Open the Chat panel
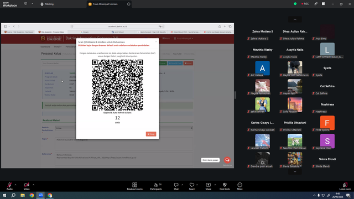Viewport: 354px width, 199px height. pos(176,186)
